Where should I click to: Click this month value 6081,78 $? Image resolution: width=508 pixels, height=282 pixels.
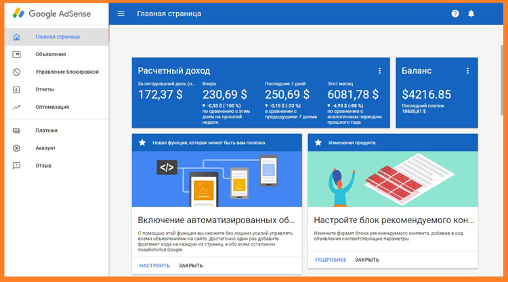pos(353,95)
